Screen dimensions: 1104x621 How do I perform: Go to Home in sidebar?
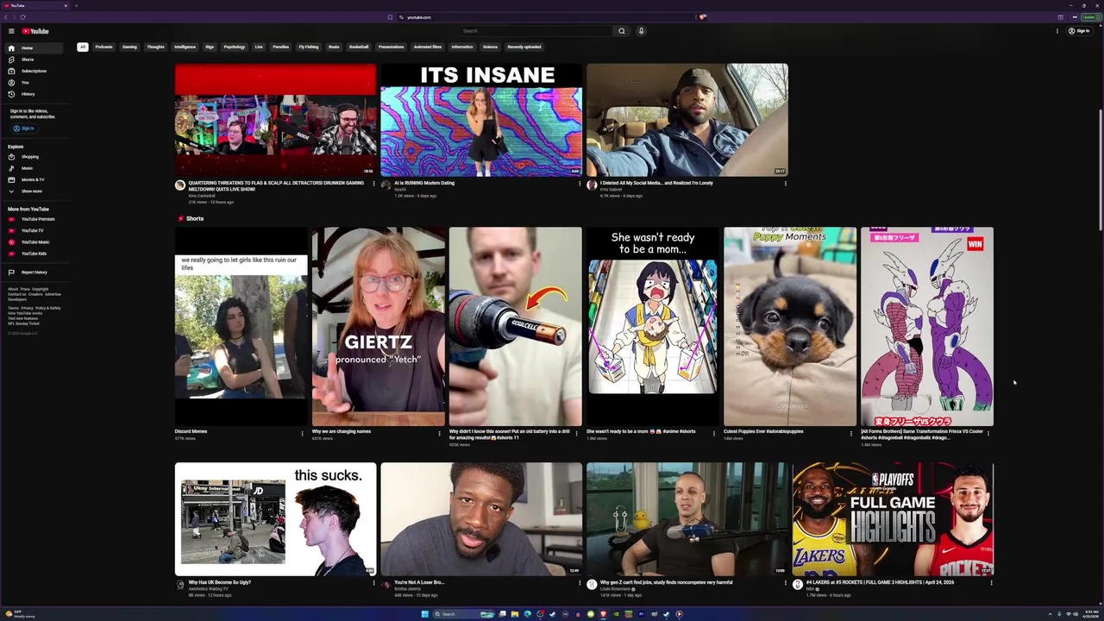point(32,48)
